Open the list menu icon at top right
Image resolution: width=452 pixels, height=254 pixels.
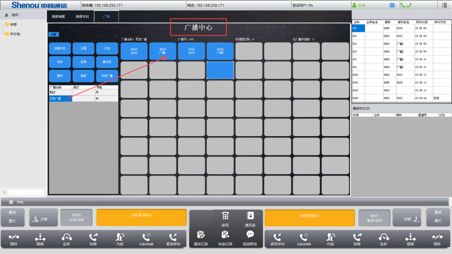(x=444, y=5)
